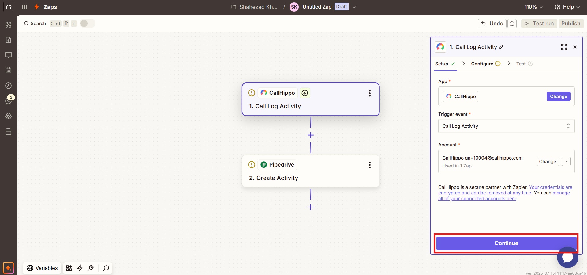The image size is (587, 275).
Task: Select the CallHippo trigger step card
Action: click(311, 99)
